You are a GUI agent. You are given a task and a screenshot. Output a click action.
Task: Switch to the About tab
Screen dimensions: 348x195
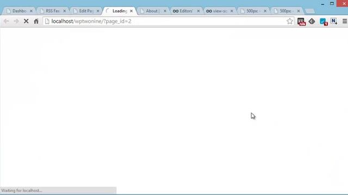click(153, 11)
